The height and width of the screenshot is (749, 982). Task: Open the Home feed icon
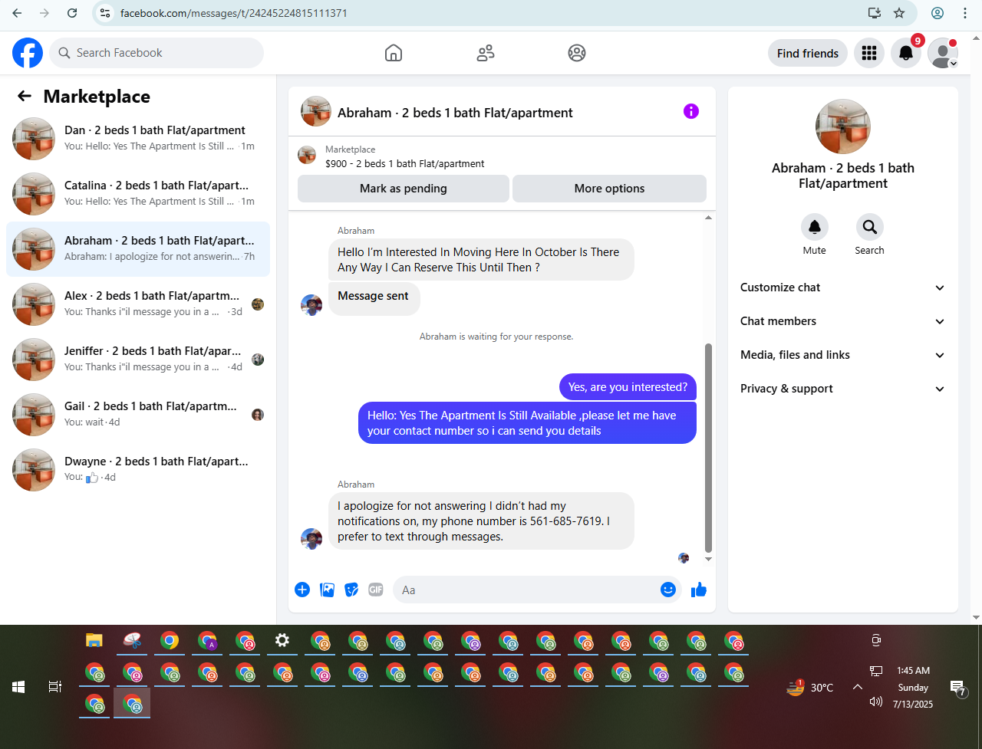[394, 53]
